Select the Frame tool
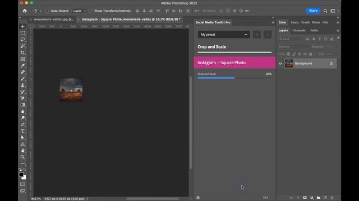 [x=22, y=59]
